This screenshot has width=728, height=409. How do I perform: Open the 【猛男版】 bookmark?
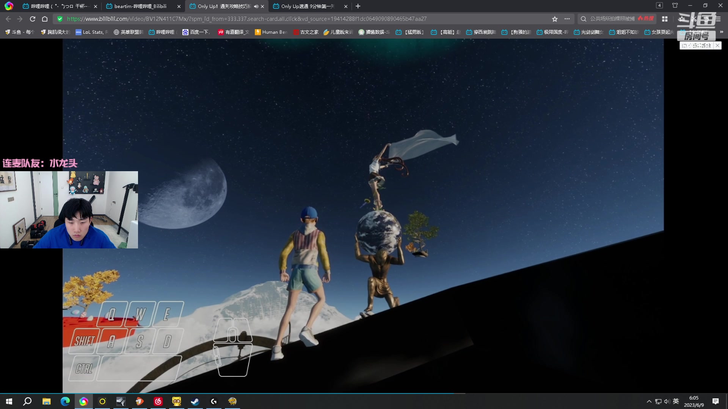tap(410, 32)
